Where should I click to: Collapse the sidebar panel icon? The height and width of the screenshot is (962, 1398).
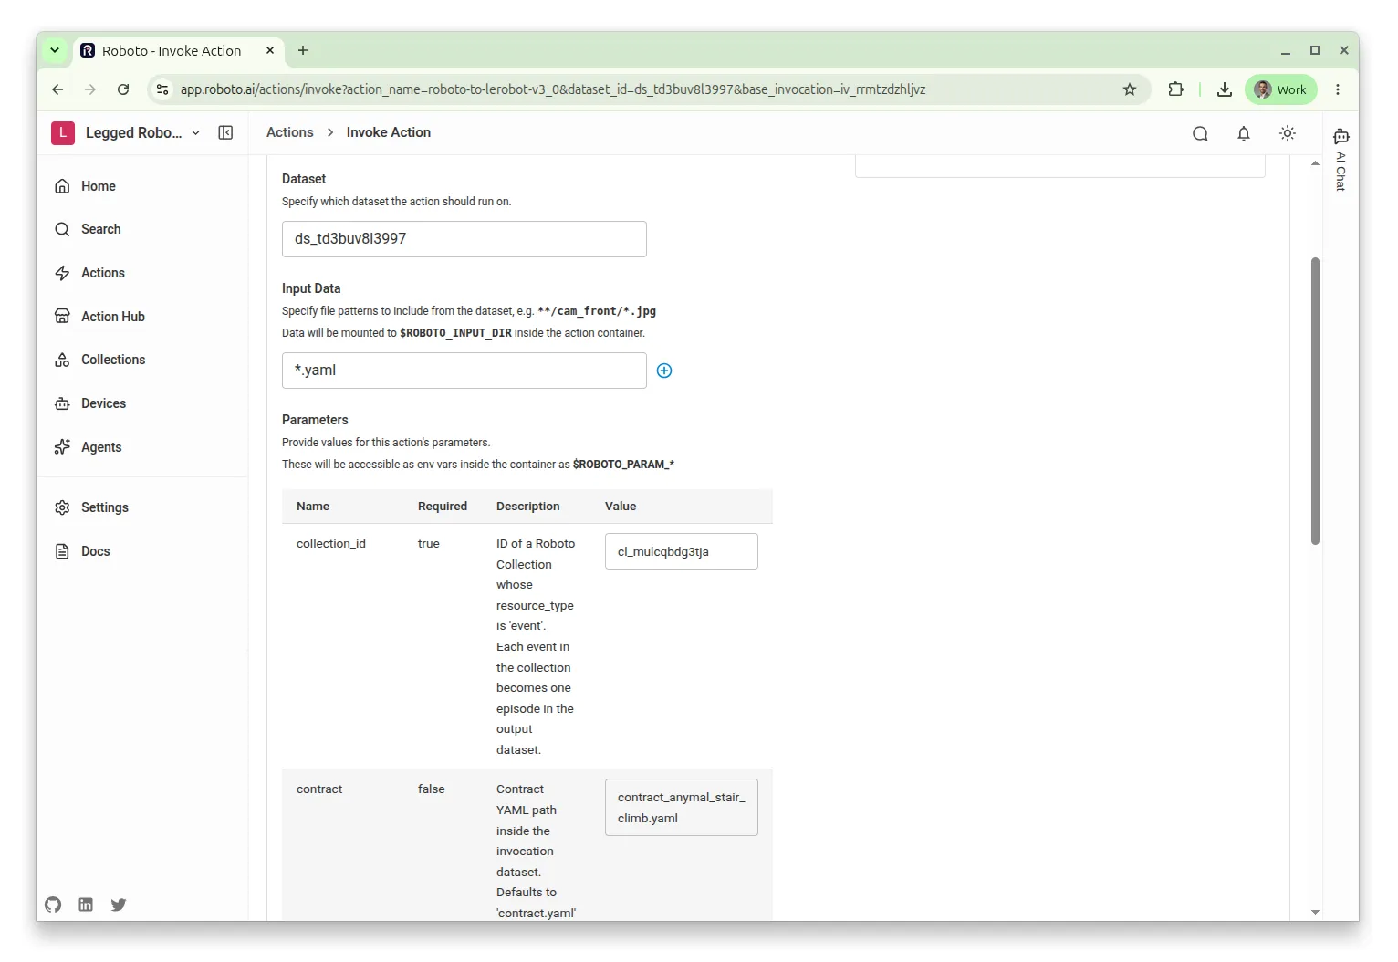tap(225, 133)
